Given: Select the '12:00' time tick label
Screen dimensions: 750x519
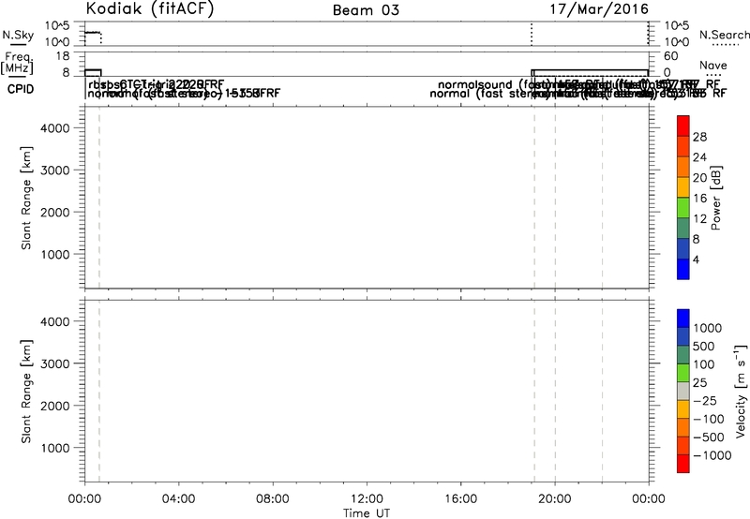Looking at the screenshot, I should [x=367, y=499].
